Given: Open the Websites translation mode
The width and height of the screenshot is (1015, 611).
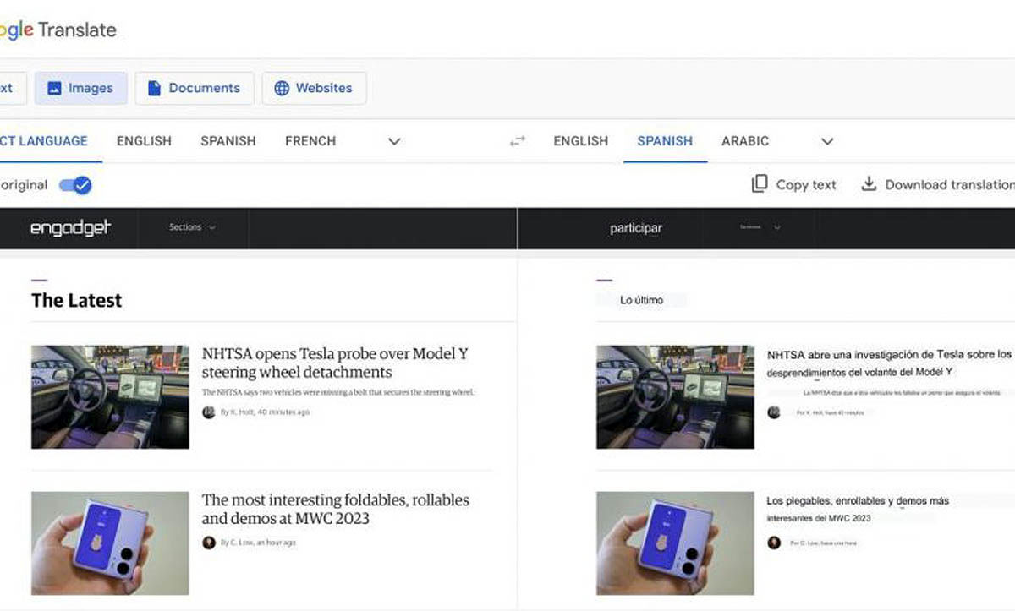Looking at the screenshot, I should [314, 88].
